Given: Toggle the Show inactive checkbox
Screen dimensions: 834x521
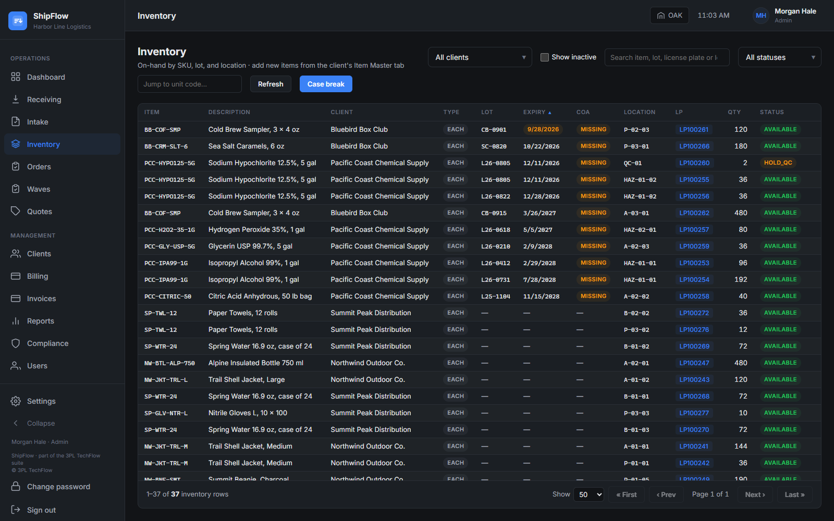Looking at the screenshot, I should pyautogui.click(x=545, y=57).
